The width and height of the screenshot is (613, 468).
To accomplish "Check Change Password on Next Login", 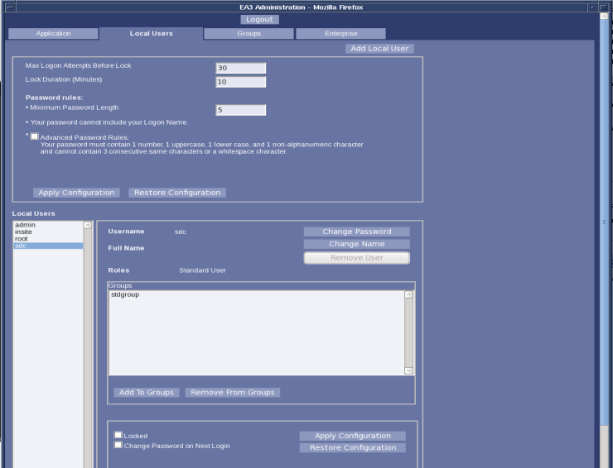I will tap(118, 445).
